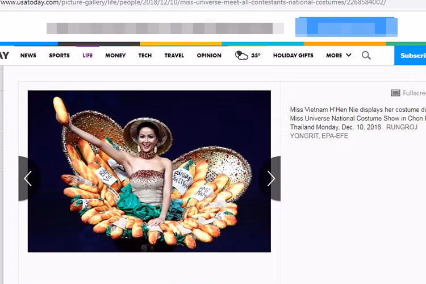
Task: Open the Fullscreen view icon
Action: 395,93
